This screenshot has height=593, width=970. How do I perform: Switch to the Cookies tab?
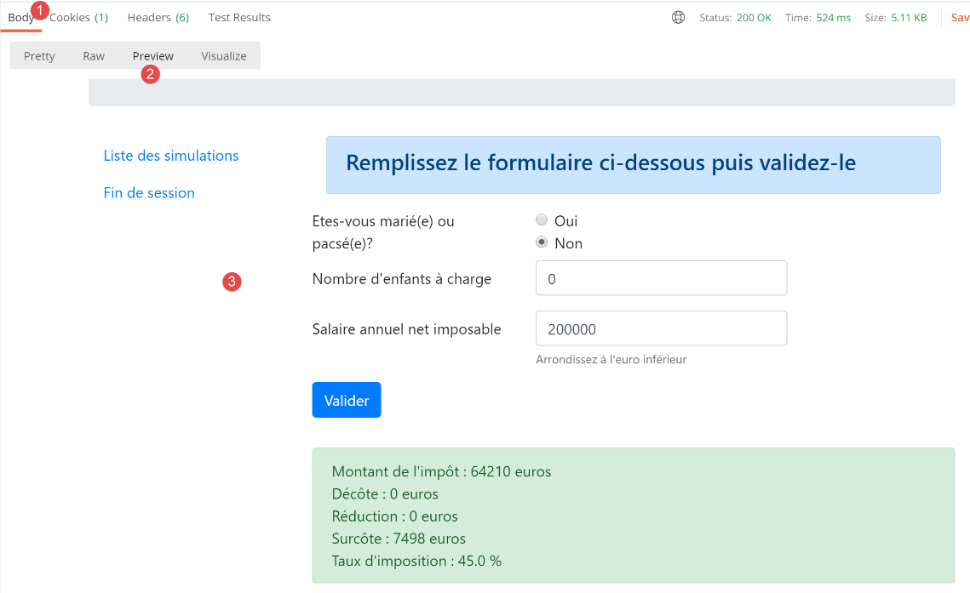[x=79, y=17]
